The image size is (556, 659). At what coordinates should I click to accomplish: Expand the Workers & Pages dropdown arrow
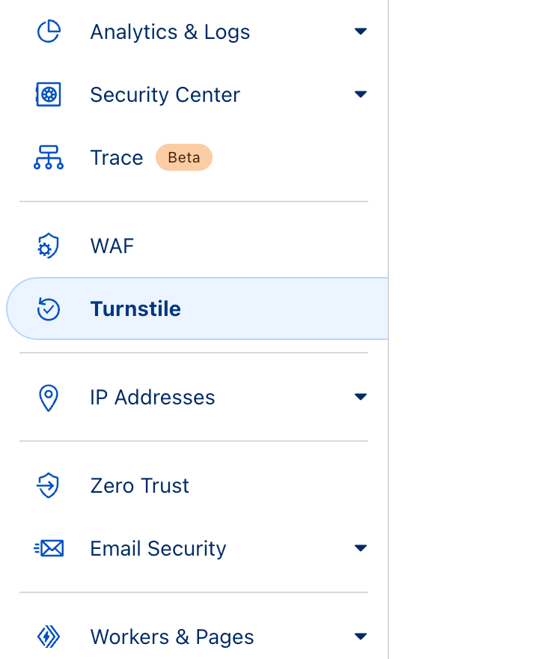tap(361, 637)
